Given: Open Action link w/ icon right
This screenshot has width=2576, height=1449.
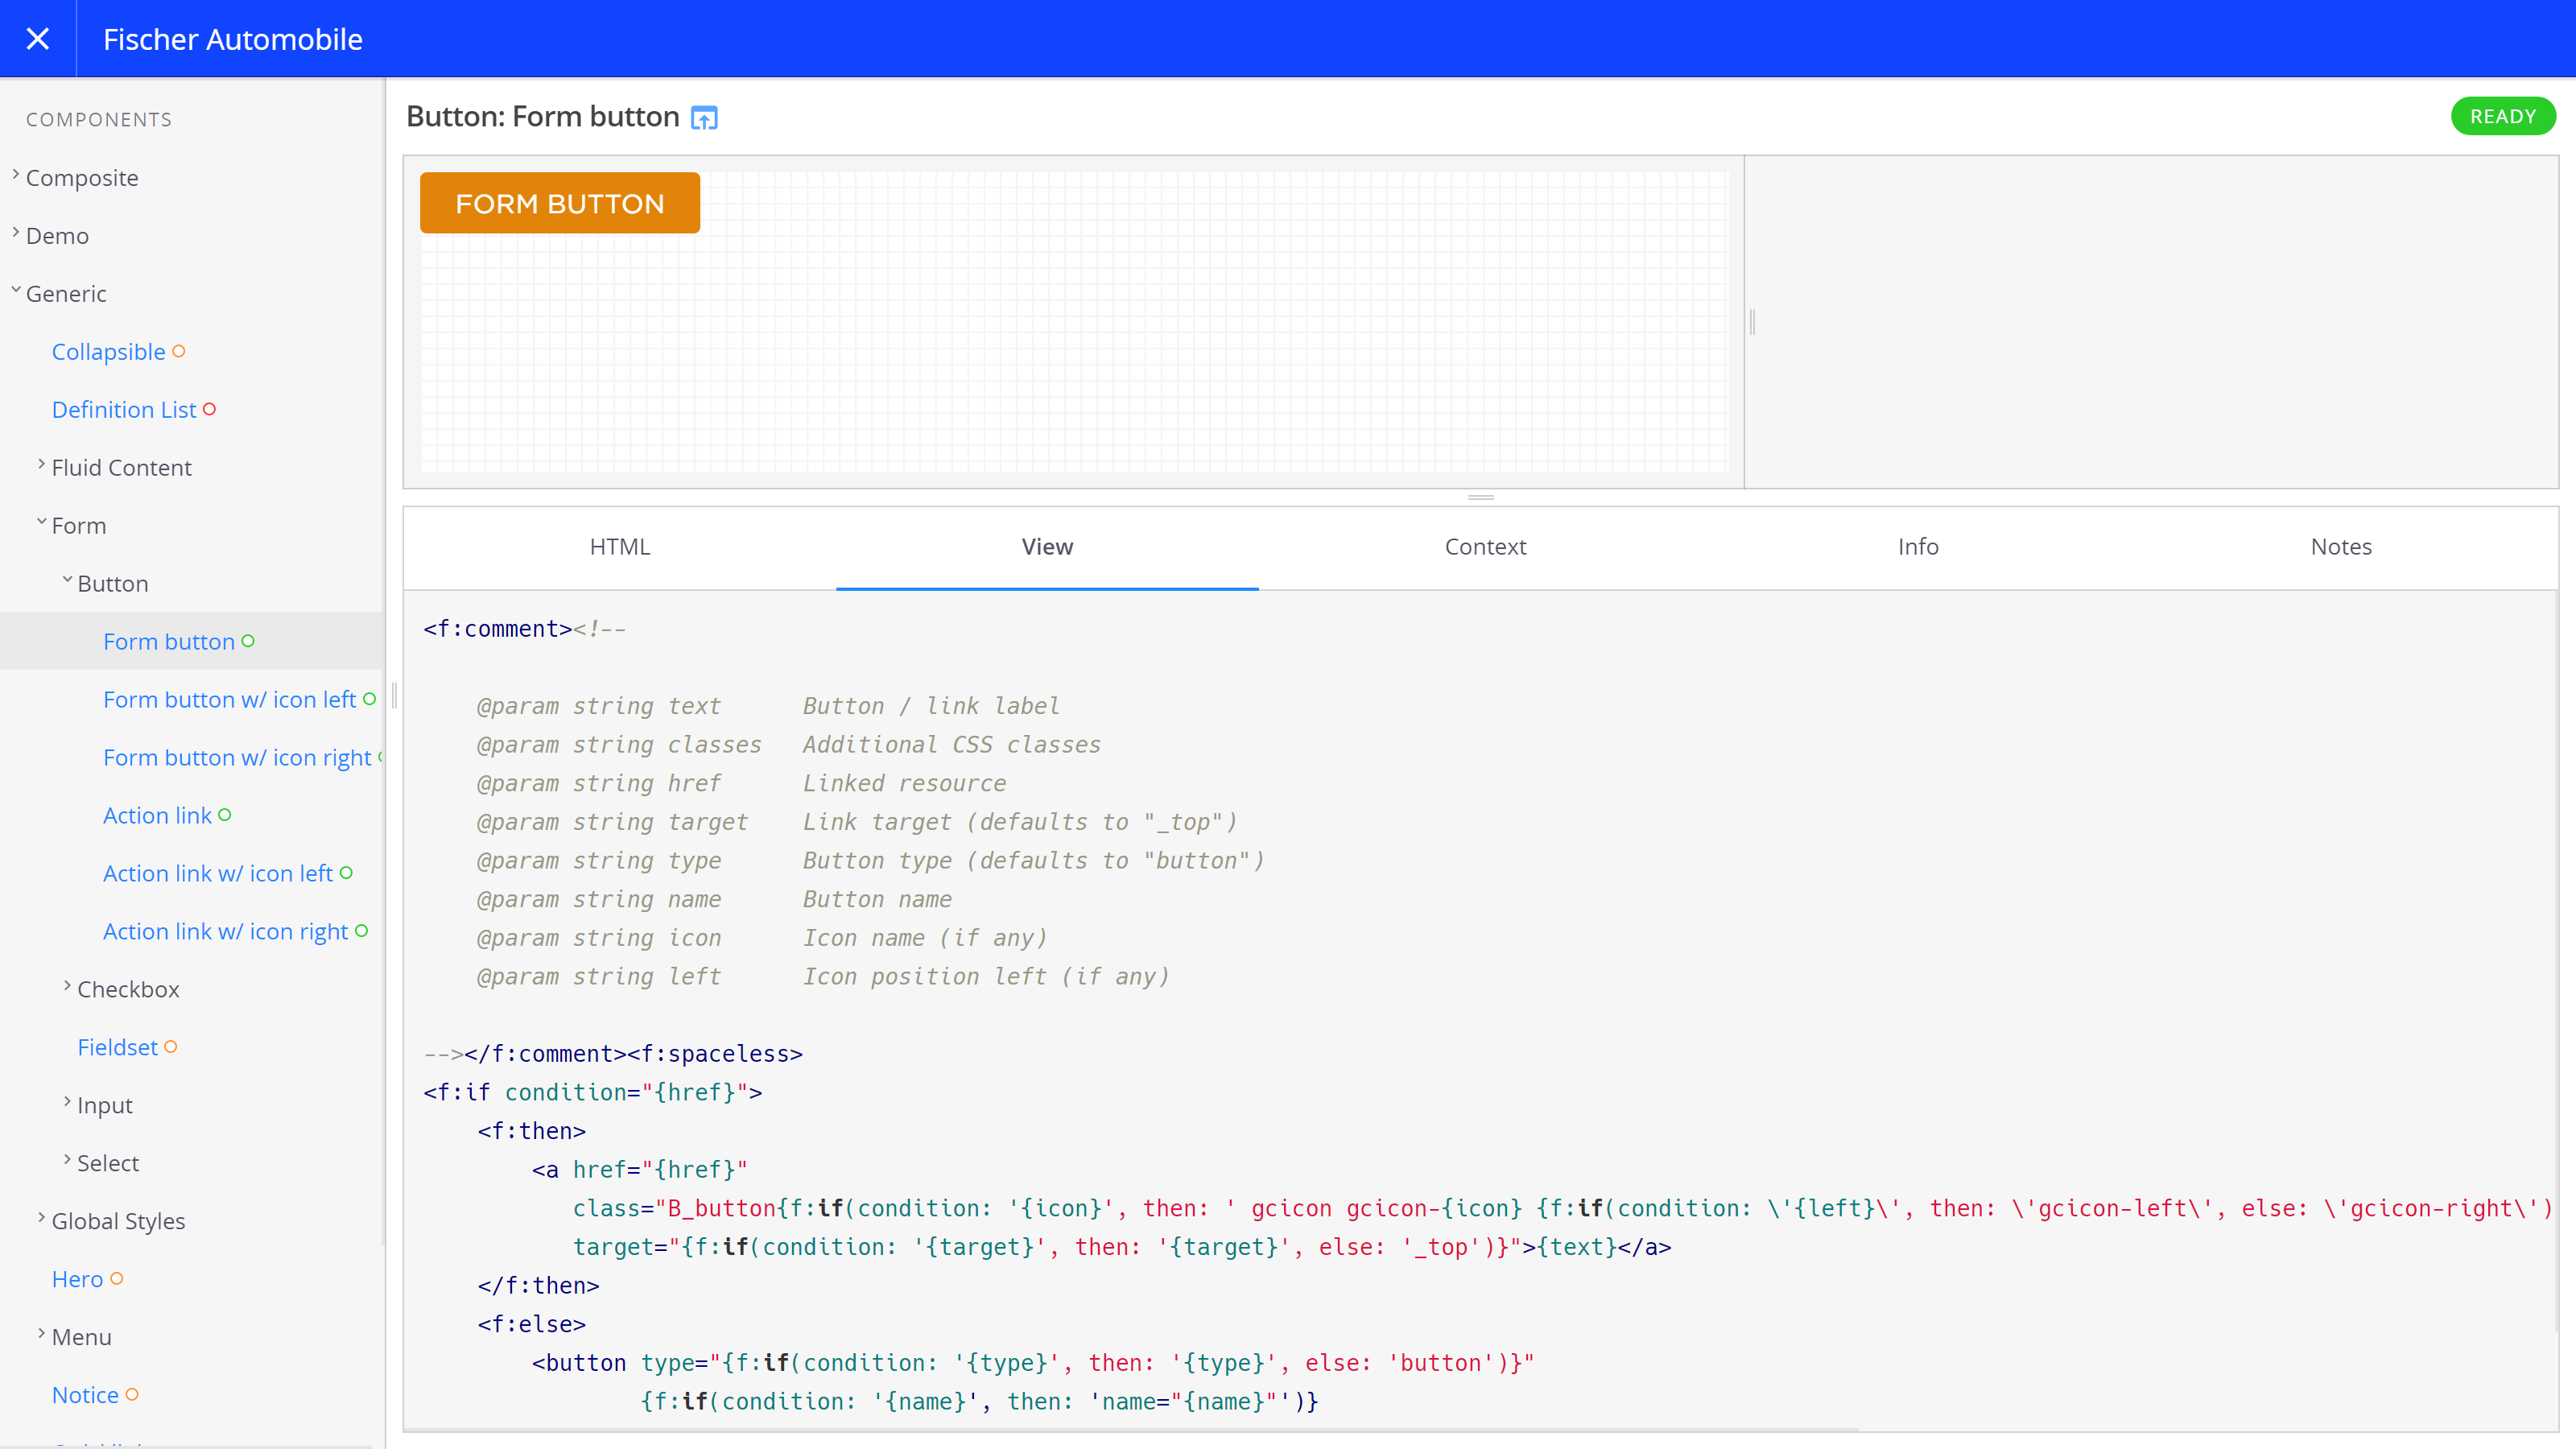Looking at the screenshot, I should (225, 931).
